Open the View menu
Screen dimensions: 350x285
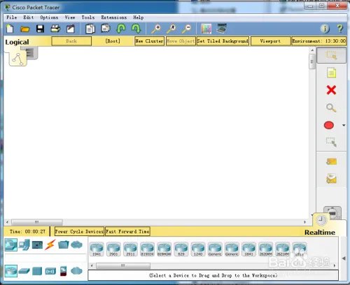pyautogui.click(x=70, y=17)
